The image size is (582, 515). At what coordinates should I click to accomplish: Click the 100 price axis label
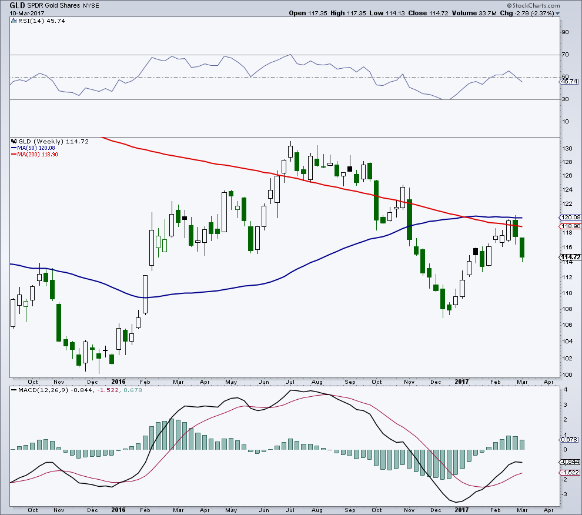tap(567, 374)
